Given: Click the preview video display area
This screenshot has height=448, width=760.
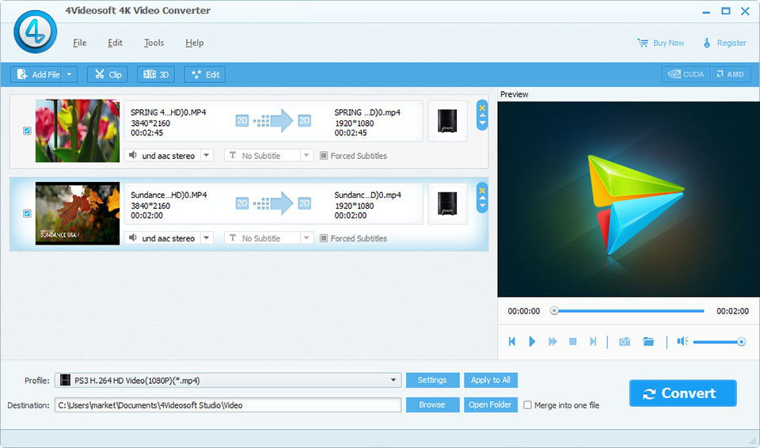Looking at the screenshot, I should pos(628,199).
